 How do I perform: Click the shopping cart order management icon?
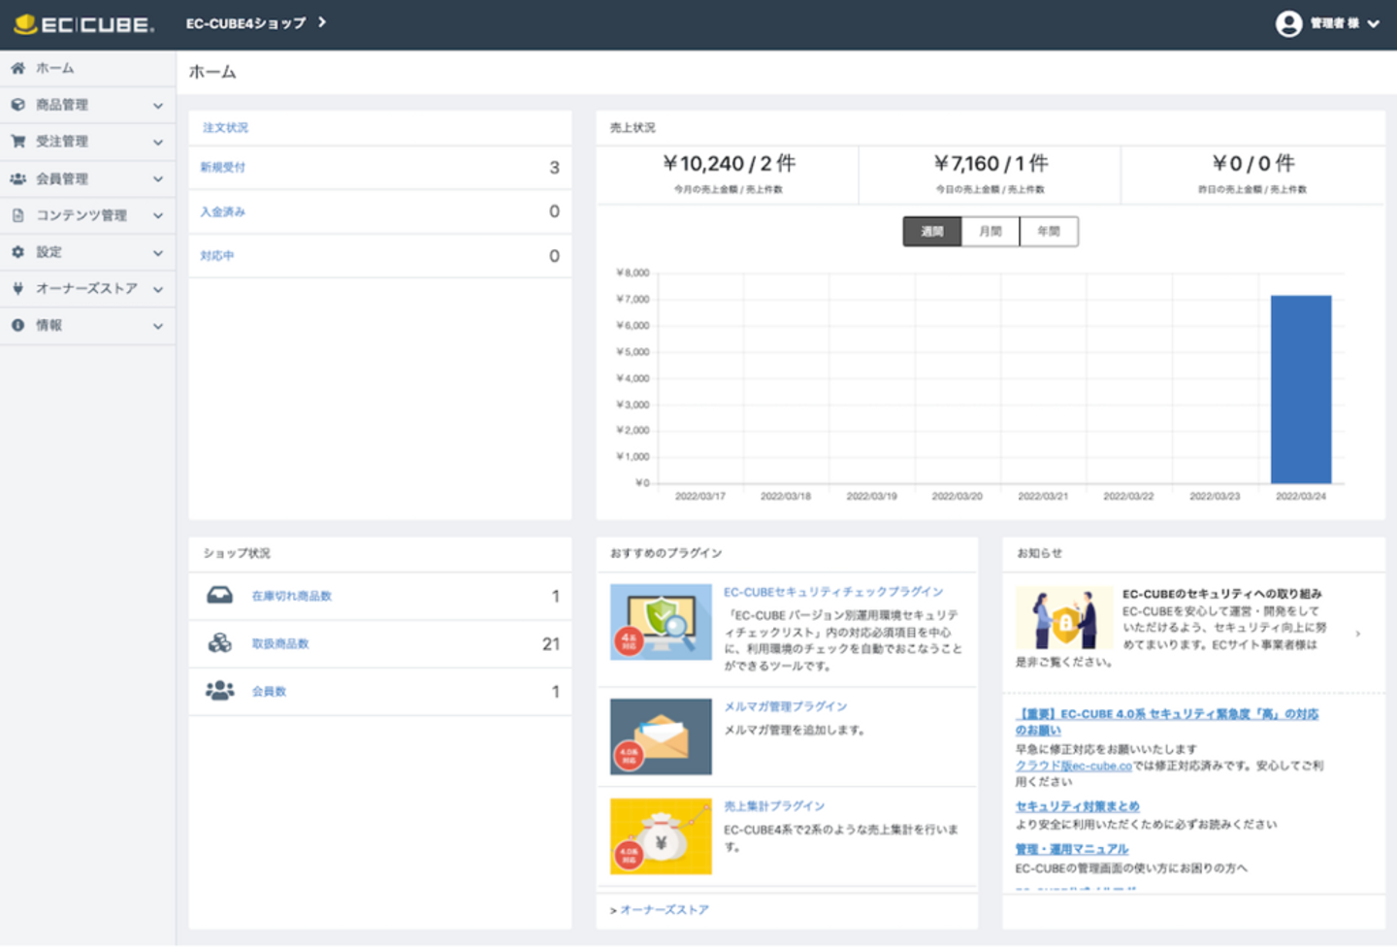pyautogui.click(x=17, y=142)
